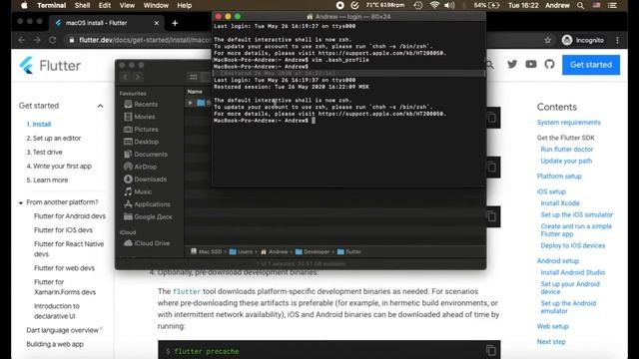The height and width of the screenshot is (359, 639).
Task: Click the screen recording status icon
Action: point(339,5)
